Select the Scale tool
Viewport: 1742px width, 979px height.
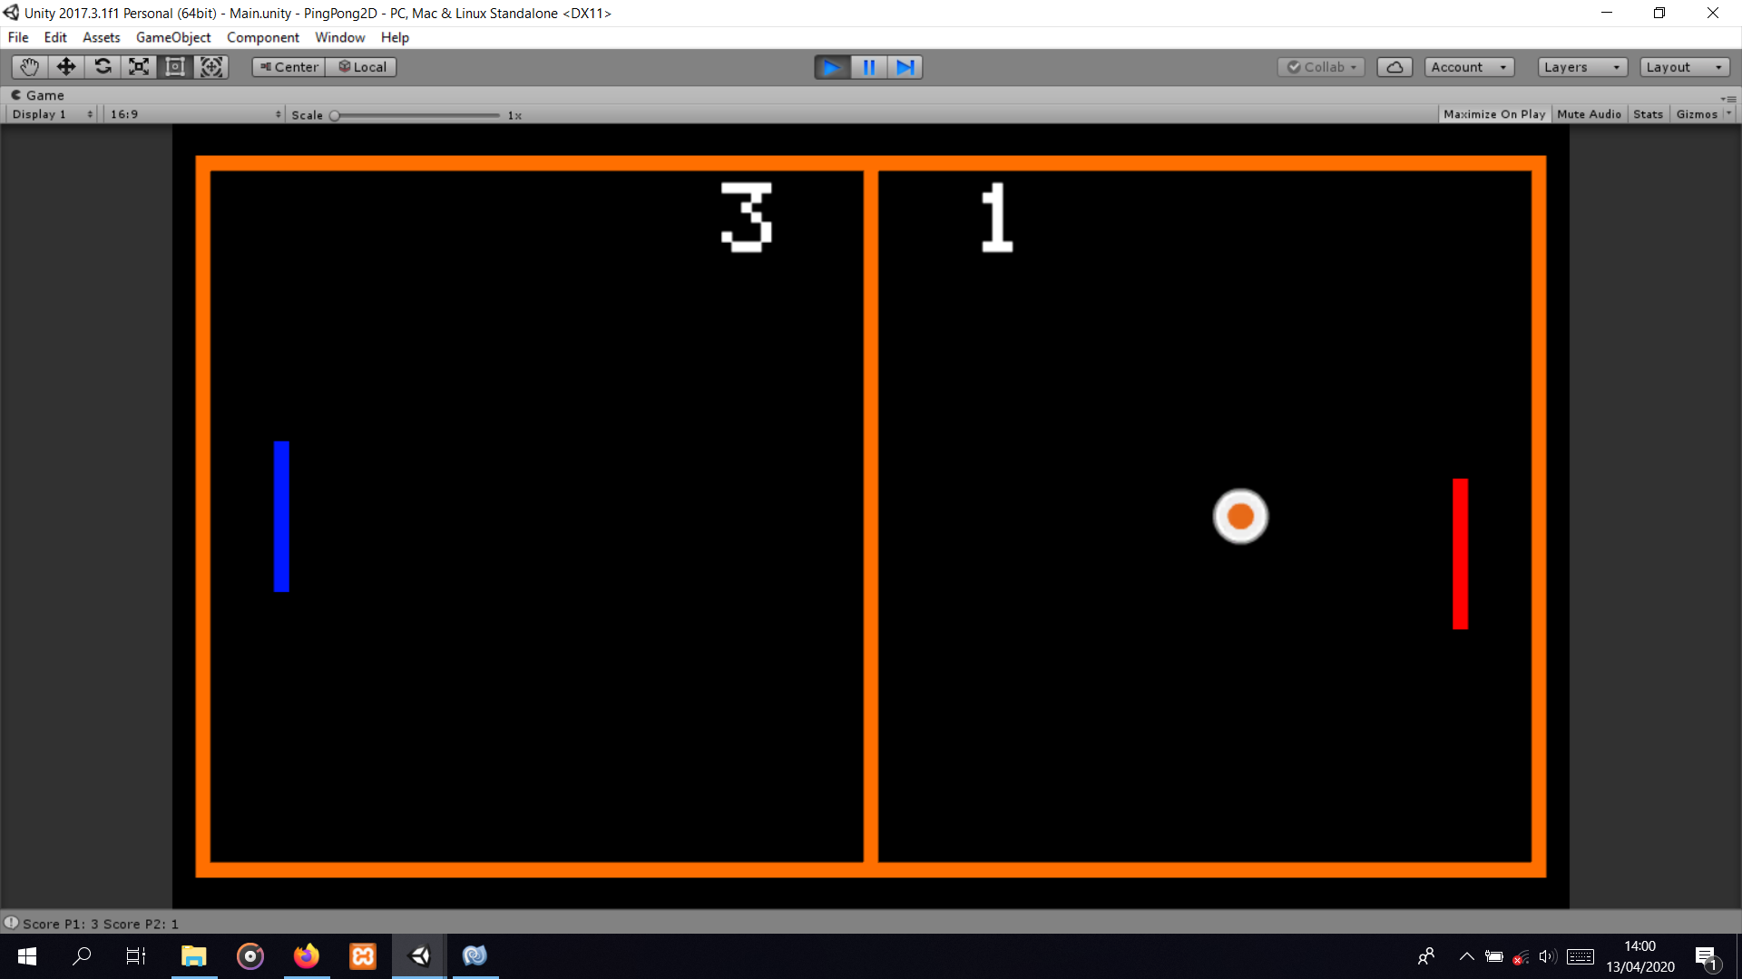(138, 66)
